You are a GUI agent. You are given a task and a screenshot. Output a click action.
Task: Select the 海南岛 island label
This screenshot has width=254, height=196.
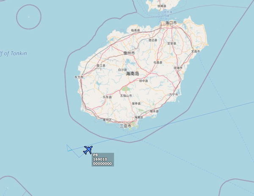tap(133, 73)
